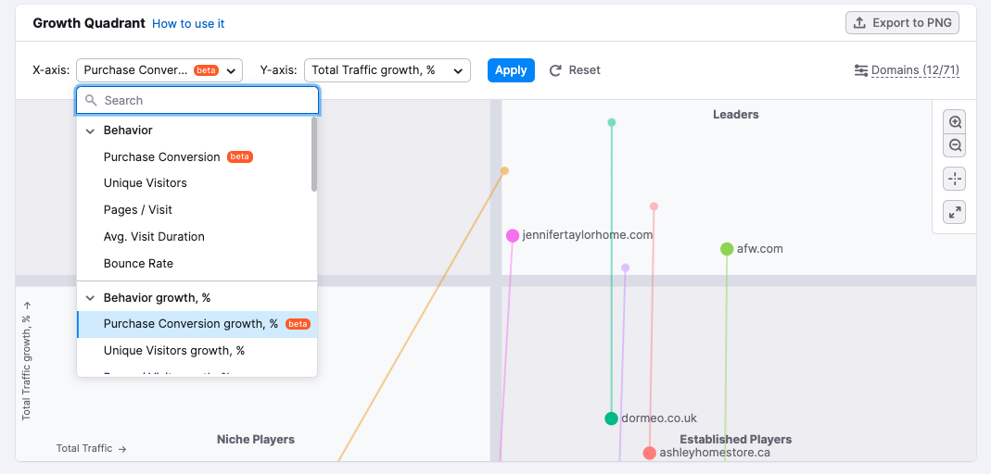Image resolution: width=991 pixels, height=474 pixels.
Task: Select Pages / Visit option
Action: tap(197, 210)
